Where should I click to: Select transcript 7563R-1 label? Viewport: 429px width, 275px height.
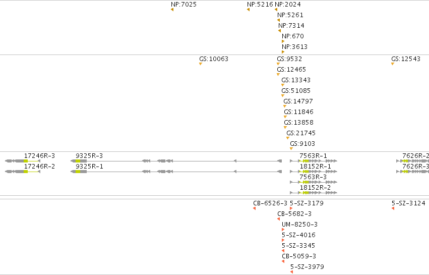tap(313, 156)
